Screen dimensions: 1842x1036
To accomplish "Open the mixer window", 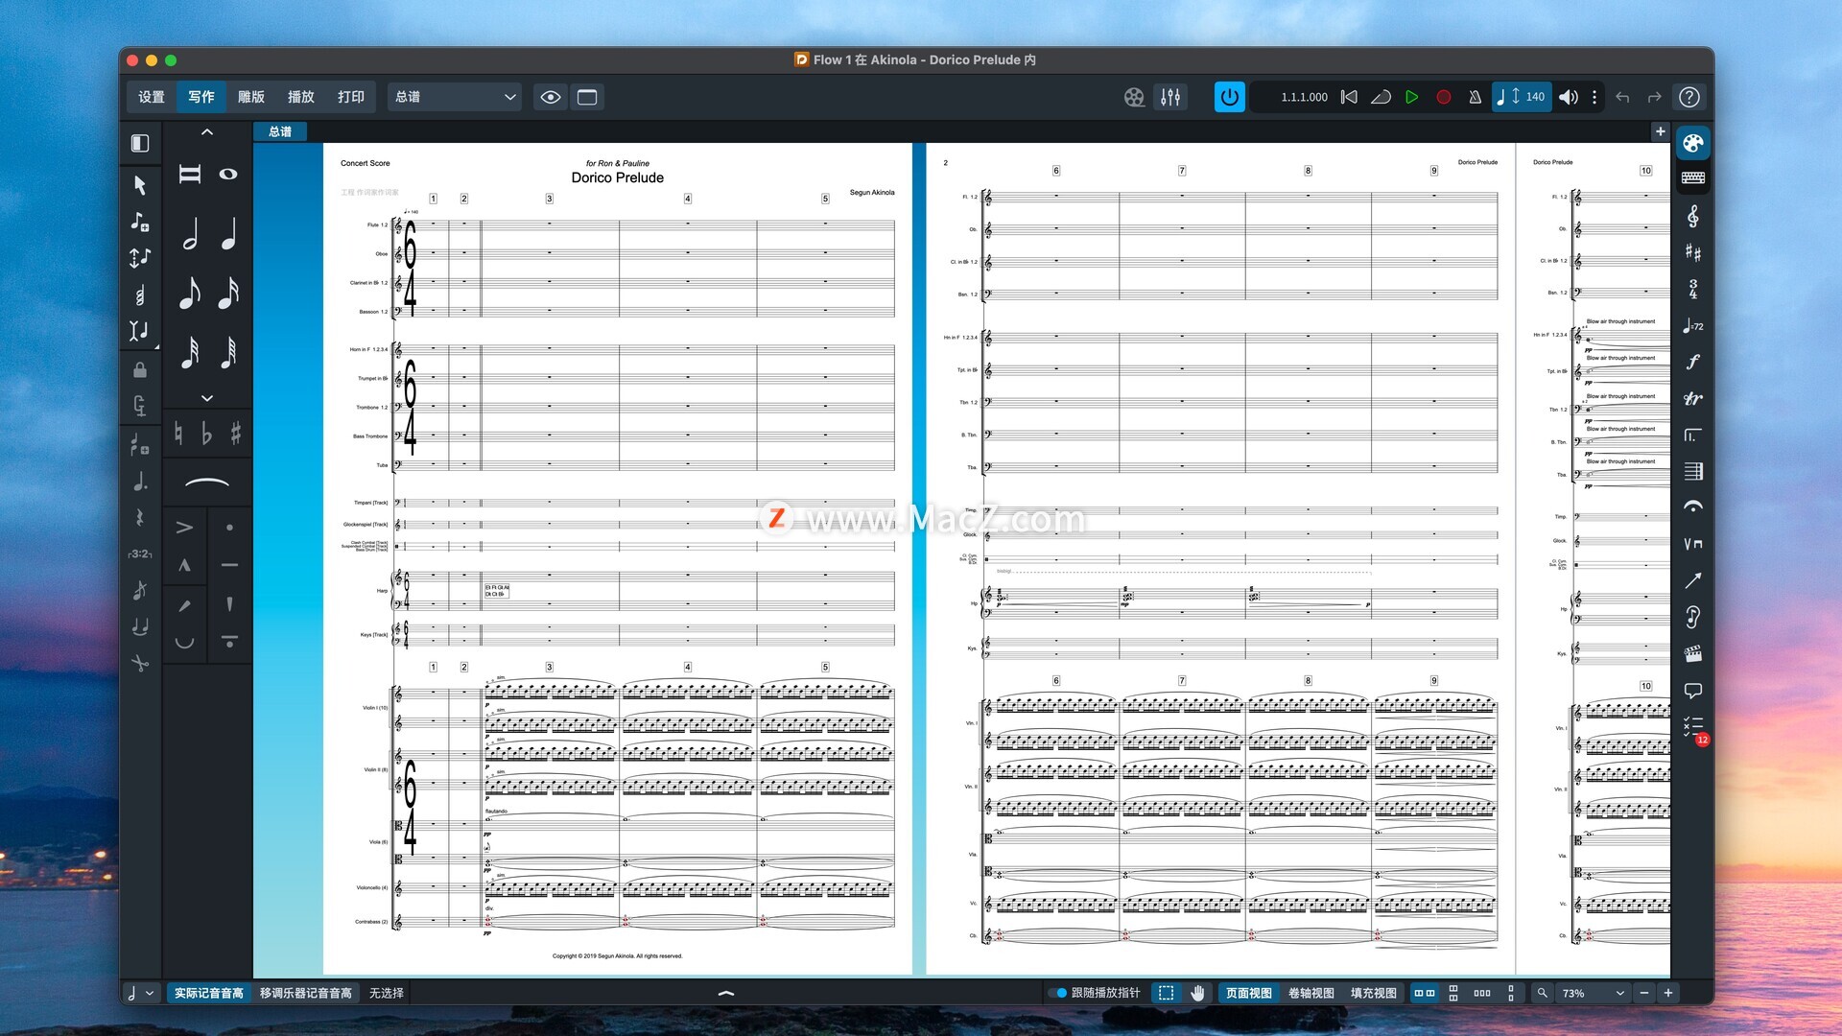I will pyautogui.click(x=1170, y=97).
